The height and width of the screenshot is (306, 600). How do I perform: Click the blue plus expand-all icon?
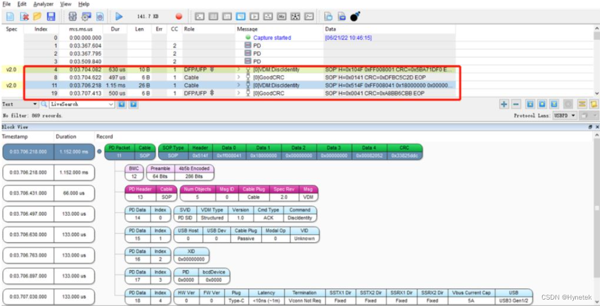pos(504,104)
